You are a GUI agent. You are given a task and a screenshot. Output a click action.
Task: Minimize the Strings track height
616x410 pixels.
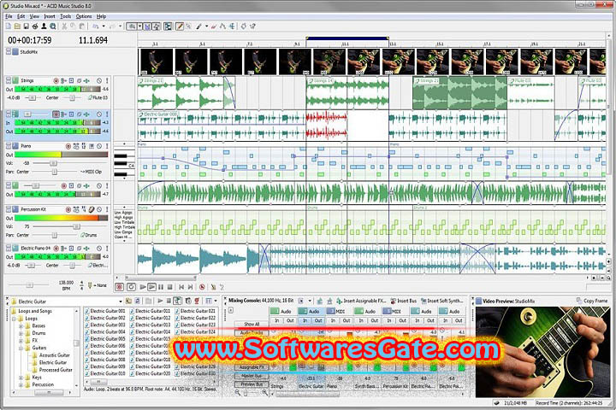click(x=9, y=79)
